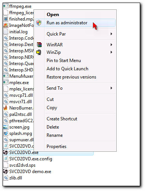
Task: Click the pthreadGC2 DLL icon
Action: (6, 121)
